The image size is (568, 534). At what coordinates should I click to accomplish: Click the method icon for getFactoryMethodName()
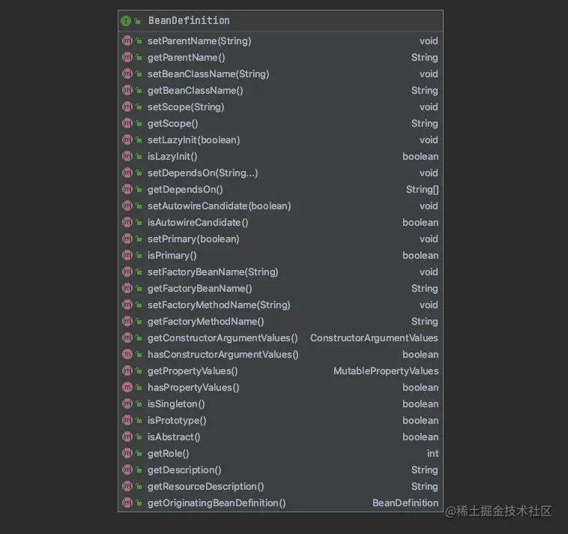[x=127, y=321]
